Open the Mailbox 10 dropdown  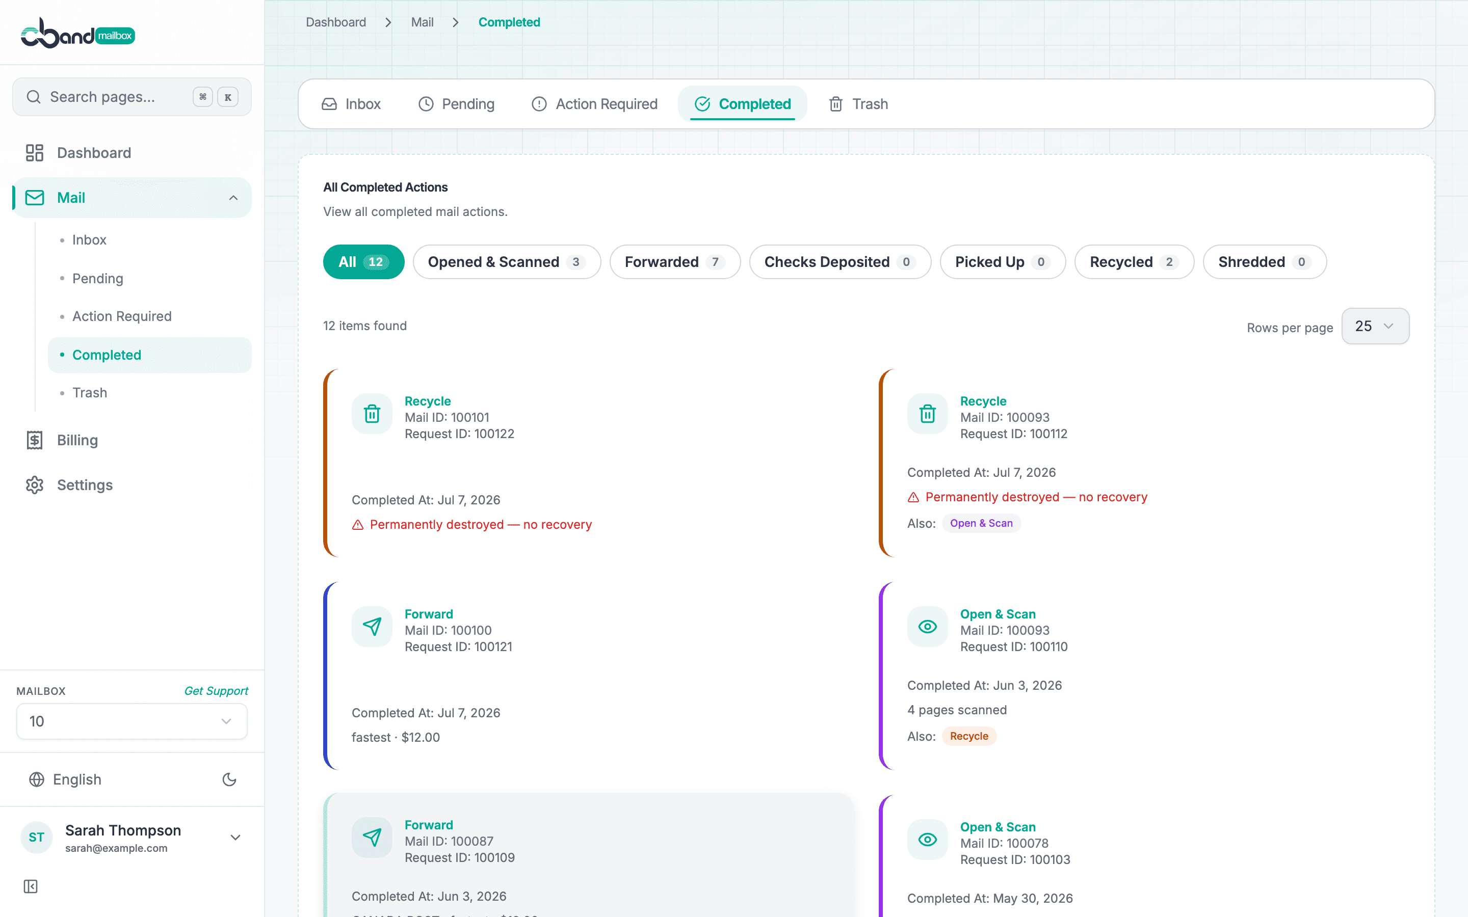(132, 722)
